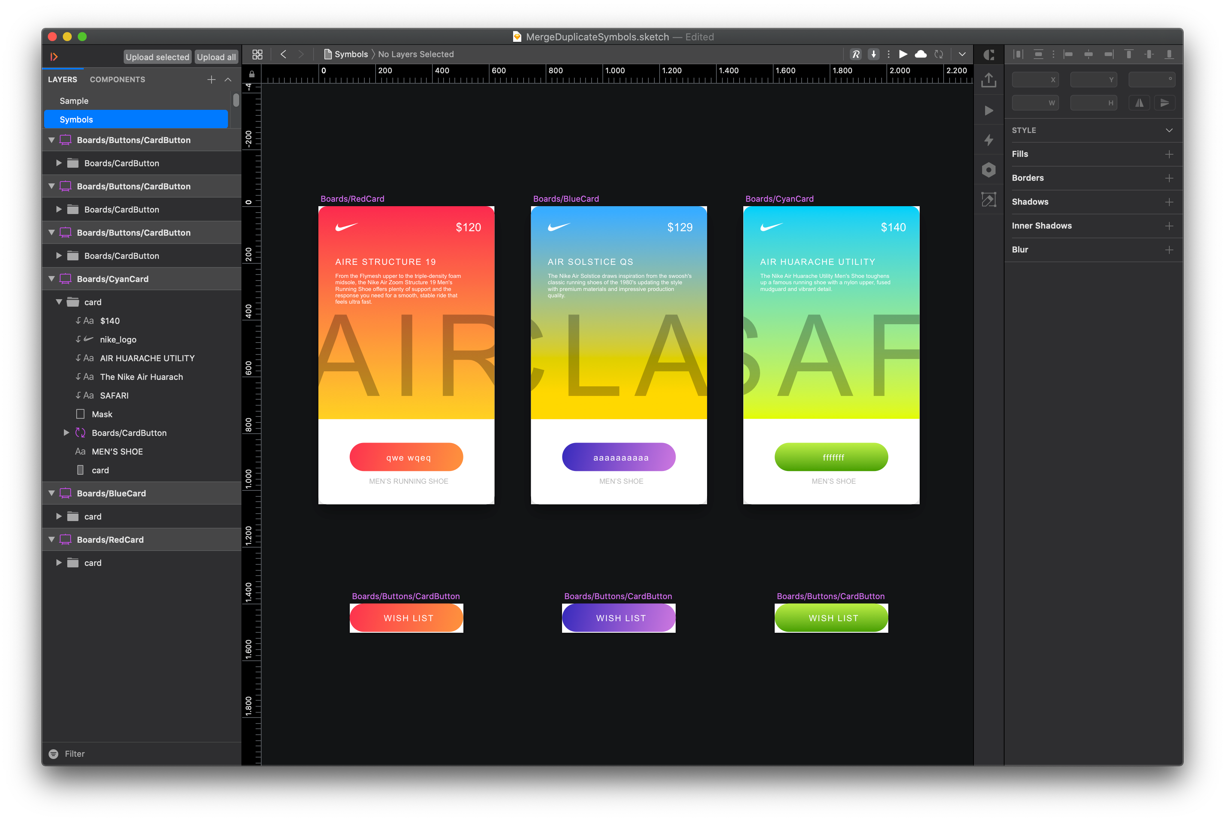The height and width of the screenshot is (821, 1225).
Task: Toggle the ruler lock icon
Action: point(252,74)
